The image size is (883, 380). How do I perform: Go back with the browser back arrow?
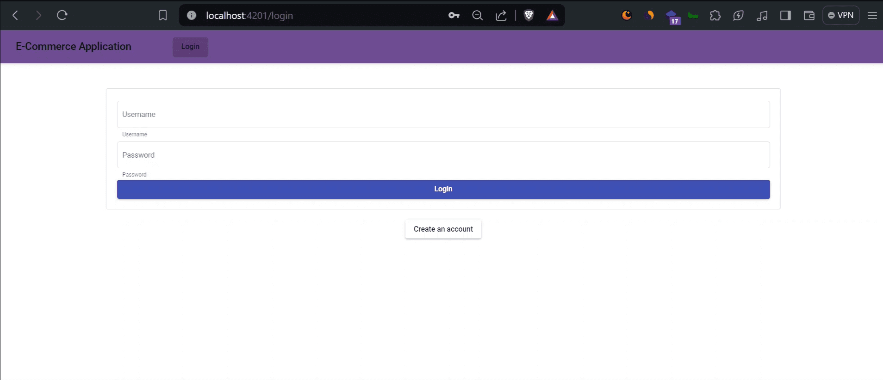click(x=15, y=15)
